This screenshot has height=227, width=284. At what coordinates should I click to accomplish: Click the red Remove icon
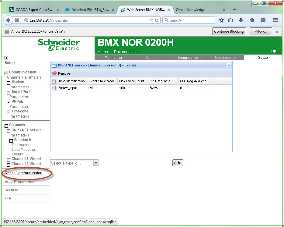tap(54, 73)
